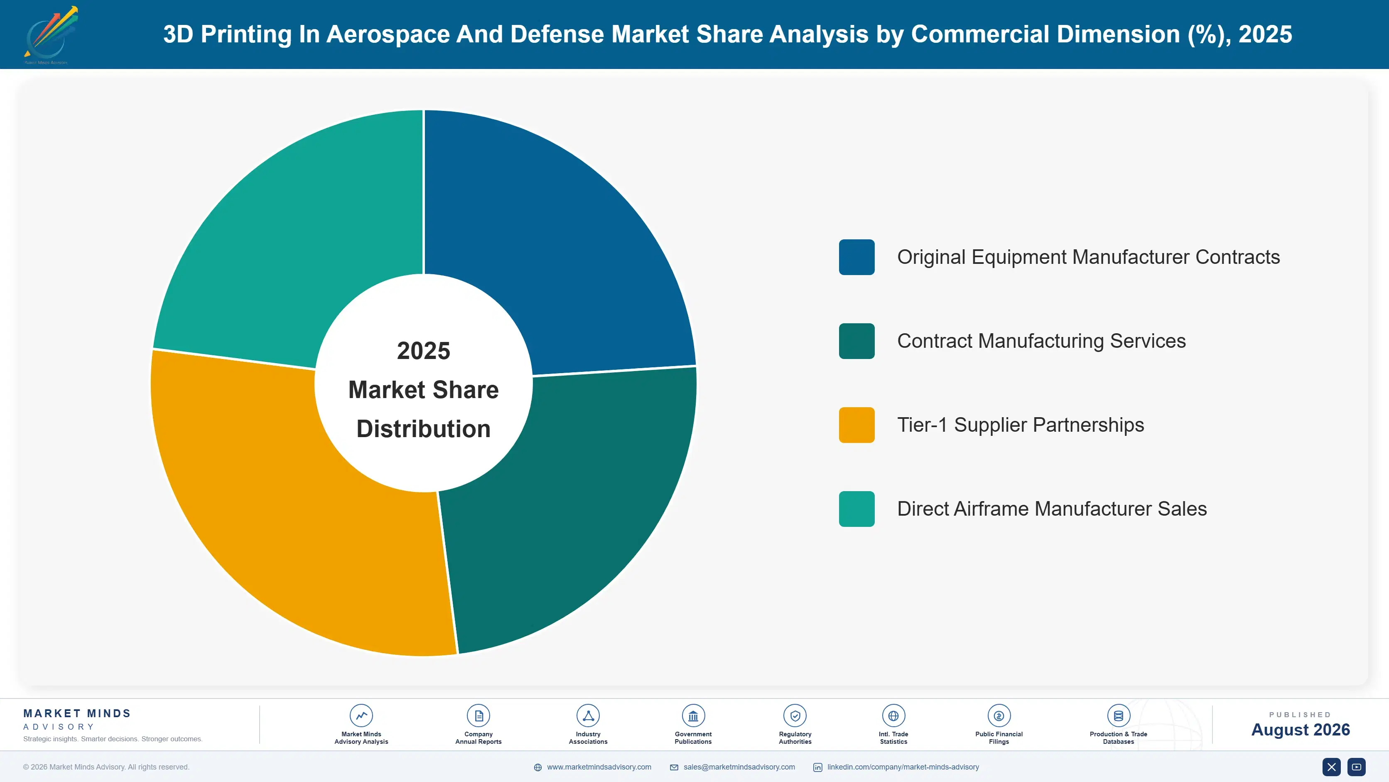Click 'Original Equipment Manufacturer Contracts' legend label
The height and width of the screenshot is (782, 1389).
point(1088,257)
